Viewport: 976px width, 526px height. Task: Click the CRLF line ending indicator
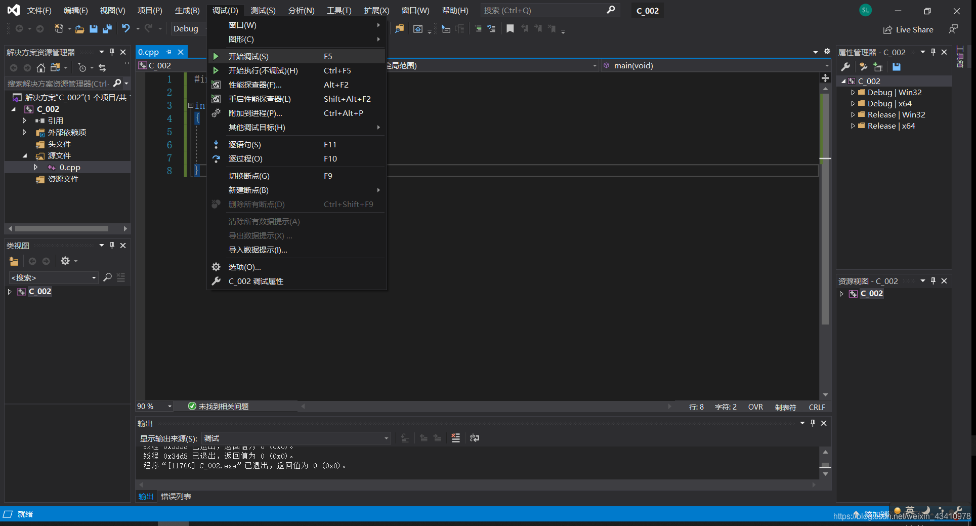pyautogui.click(x=817, y=407)
